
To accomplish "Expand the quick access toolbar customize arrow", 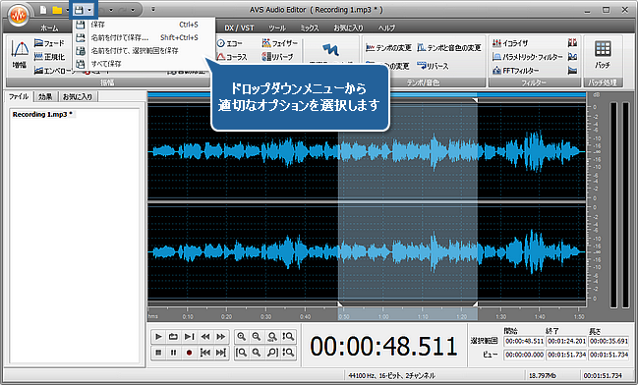I will click(153, 9).
